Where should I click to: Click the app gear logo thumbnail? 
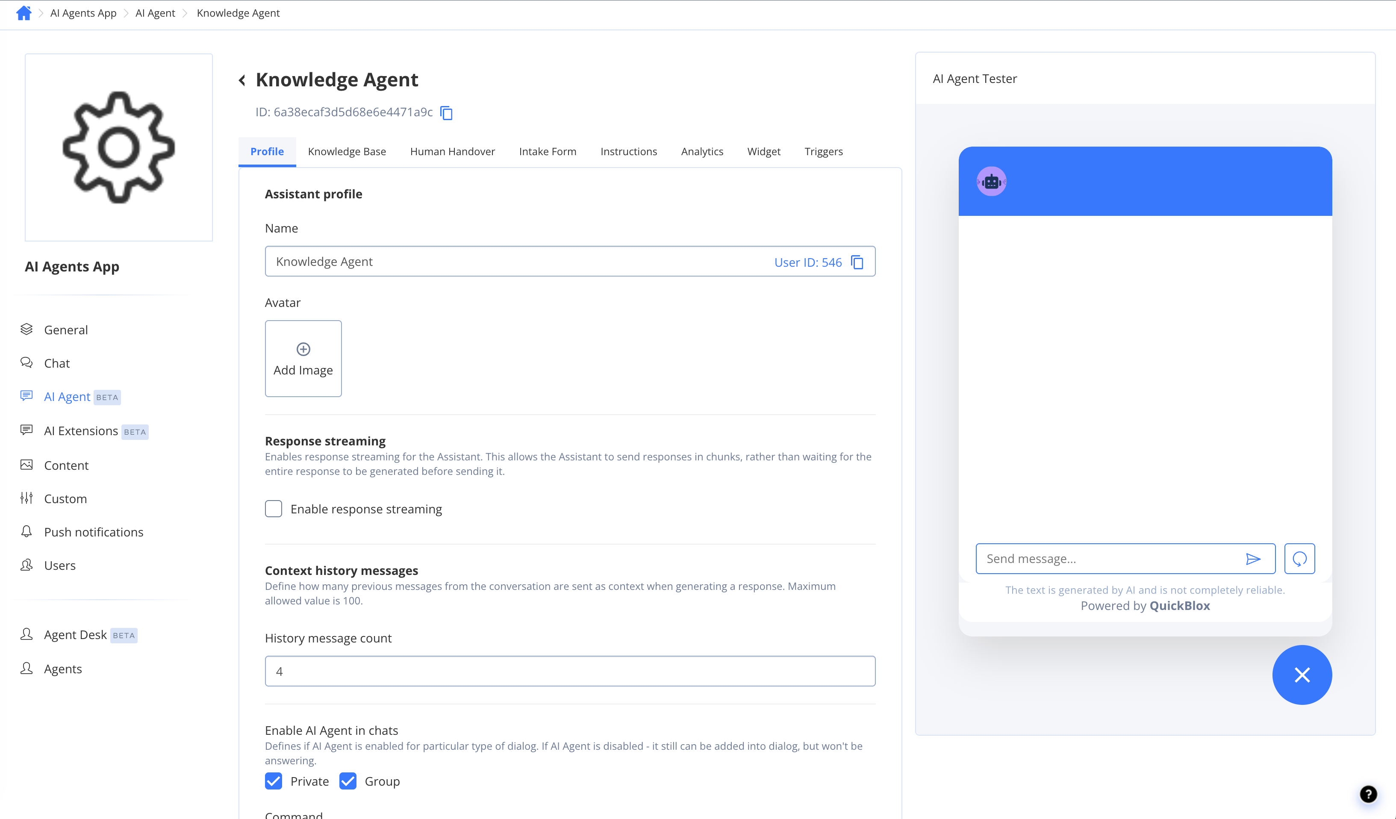click(118, 147)
